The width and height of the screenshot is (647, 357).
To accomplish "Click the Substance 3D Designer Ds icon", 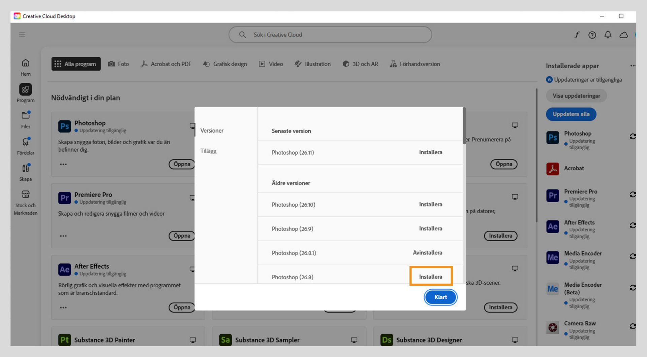I will point(387,340).
